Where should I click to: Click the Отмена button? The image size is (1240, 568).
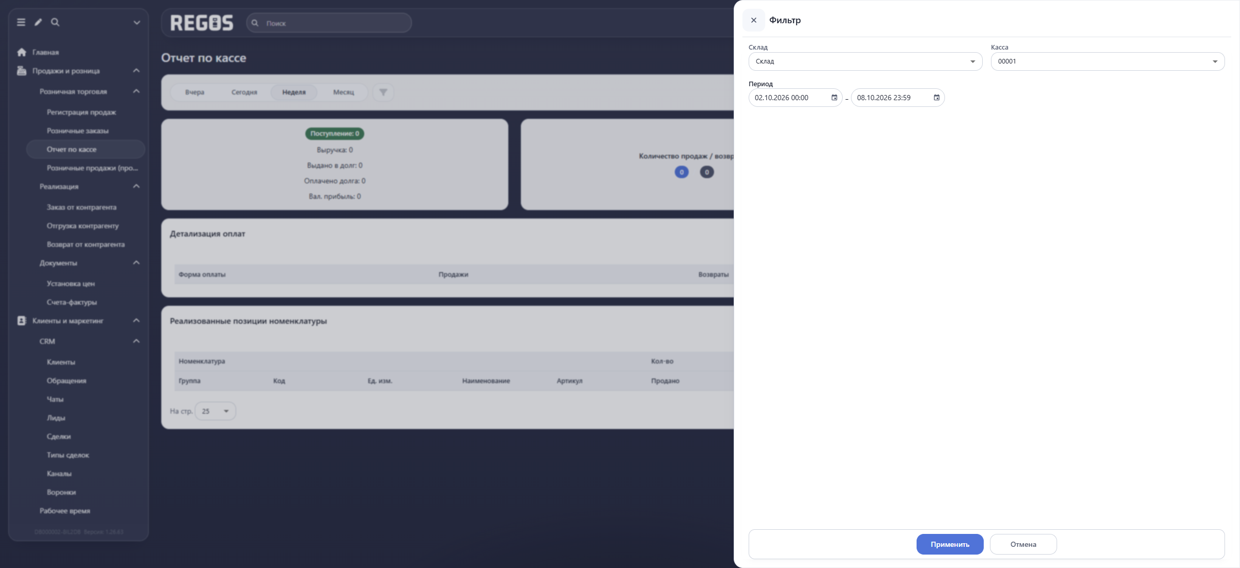[1023, 544]
